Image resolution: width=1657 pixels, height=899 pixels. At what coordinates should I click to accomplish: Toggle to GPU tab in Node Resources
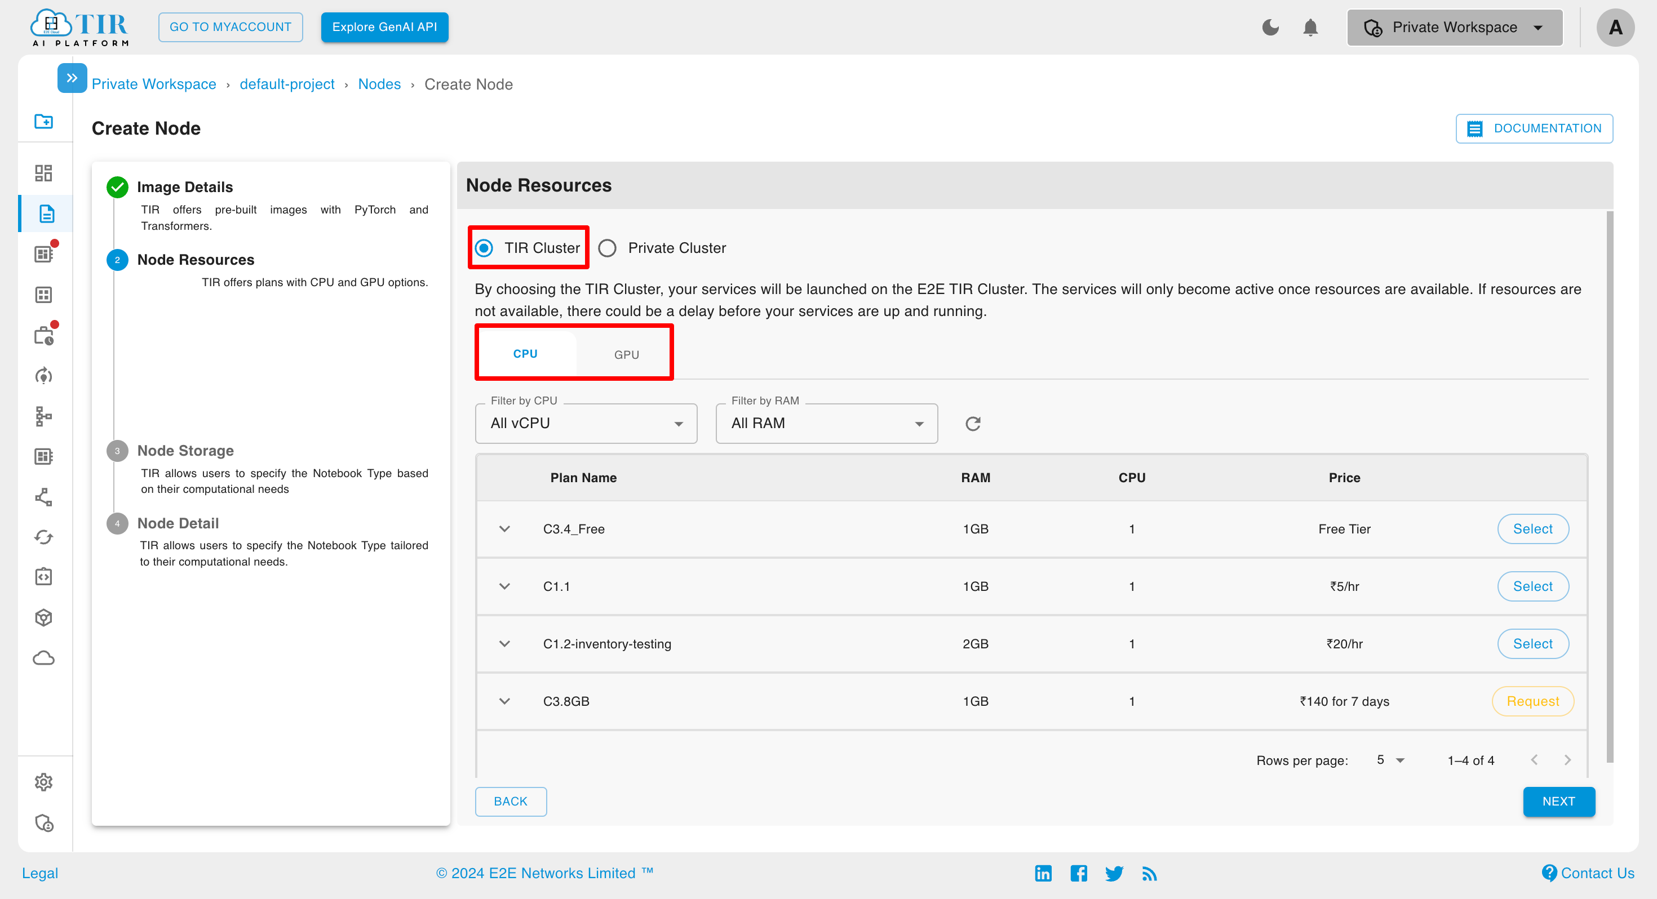click(x=626, y=354)
